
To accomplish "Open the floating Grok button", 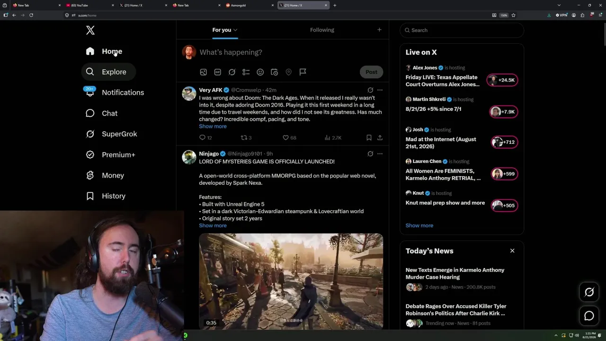I will coord(589,292).
